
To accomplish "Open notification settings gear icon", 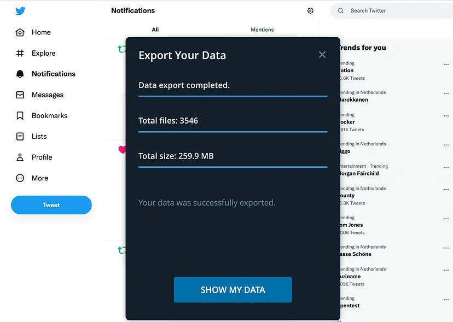I will pyautogui.click(x=310, y=11).
